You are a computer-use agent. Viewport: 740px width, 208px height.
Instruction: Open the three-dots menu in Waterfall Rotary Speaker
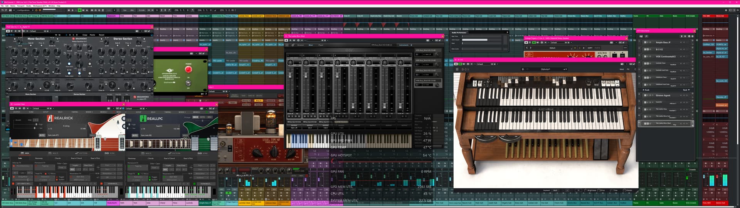(625, 48)
